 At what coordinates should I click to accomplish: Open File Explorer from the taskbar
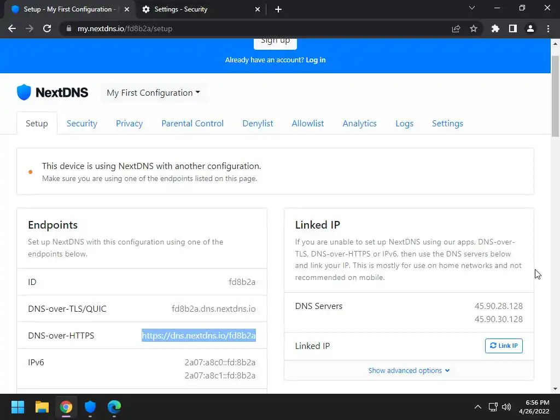coord(42,407)
